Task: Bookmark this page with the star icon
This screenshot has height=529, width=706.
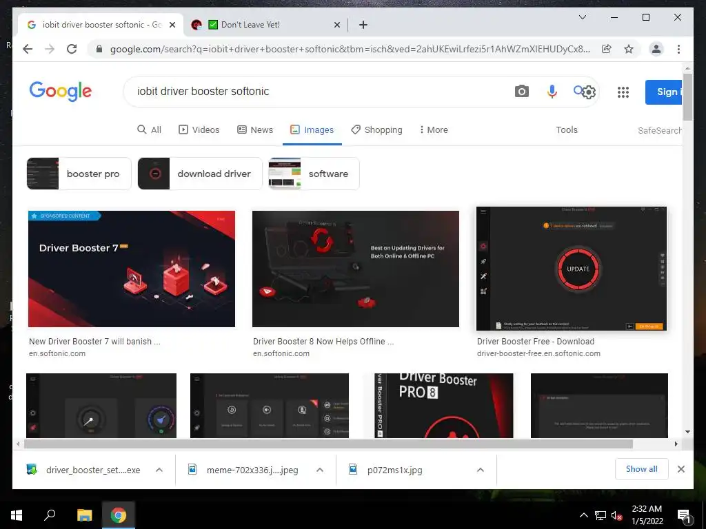Action: [x=629, y=49]
